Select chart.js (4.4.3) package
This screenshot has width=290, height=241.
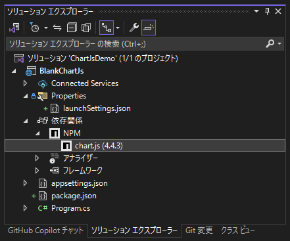(x=99, y=146)
